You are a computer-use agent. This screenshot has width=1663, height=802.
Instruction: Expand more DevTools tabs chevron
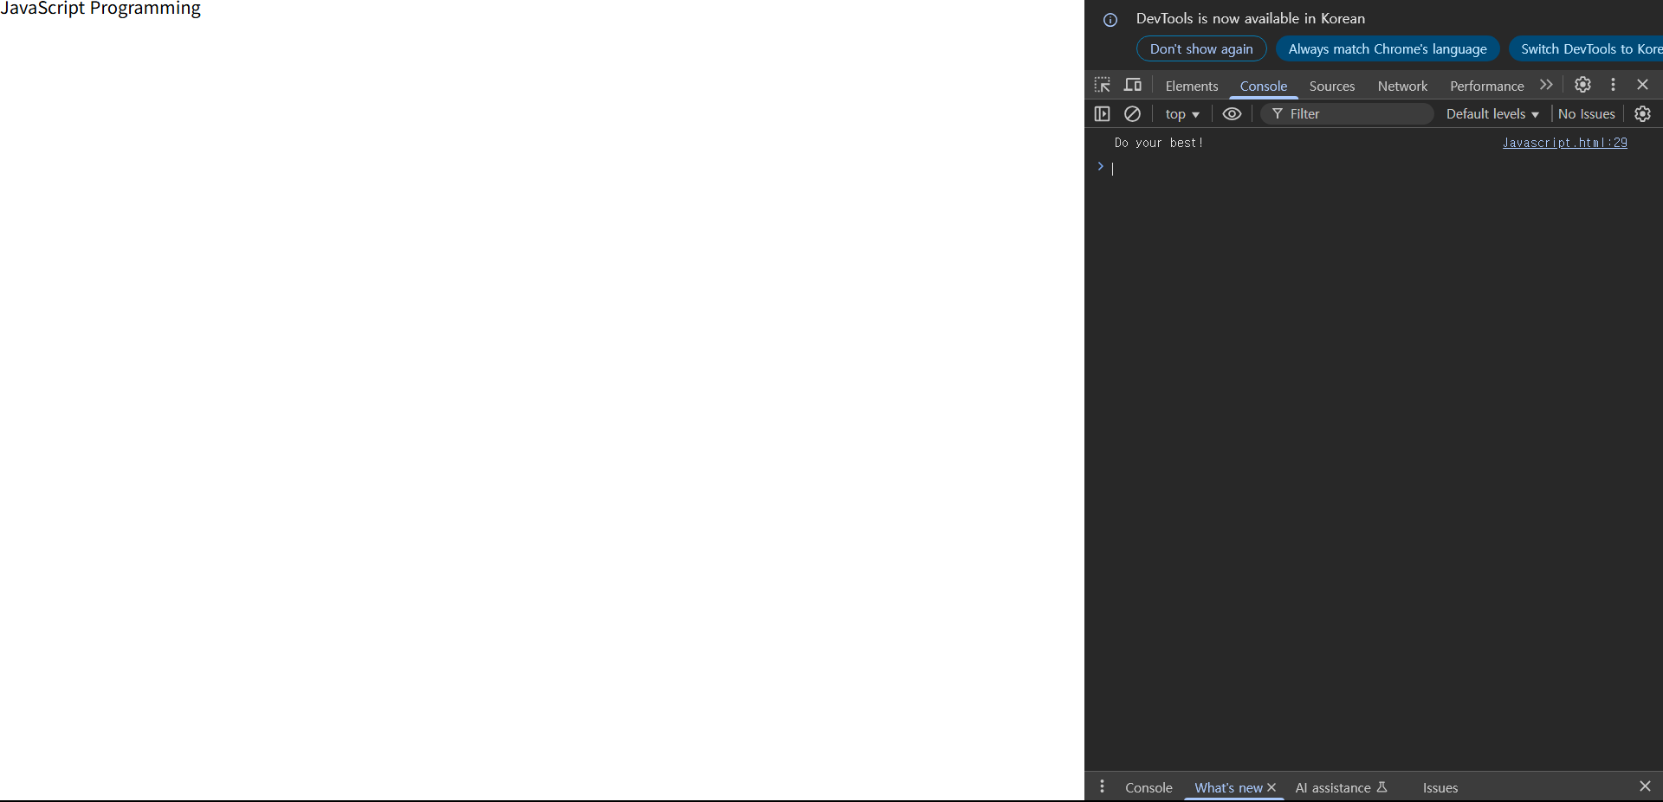coord(1546,85)
